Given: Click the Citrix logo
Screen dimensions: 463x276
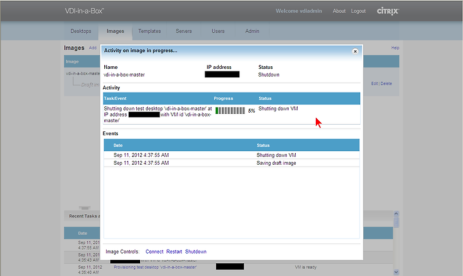Looking at the screenshot, I should [388, 11].
